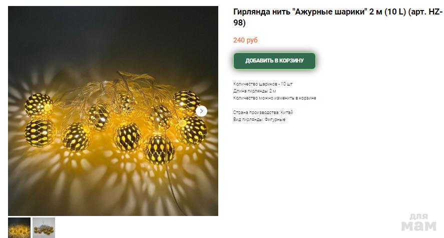Click 'Вид гирлянды: Фигурные' line

click(x=259, y=119)
